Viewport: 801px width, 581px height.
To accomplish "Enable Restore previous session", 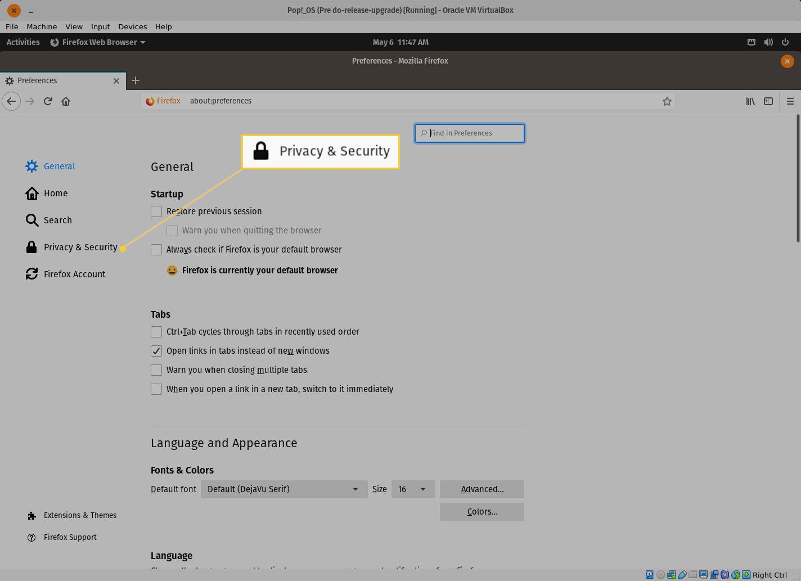I will coord(156,211).
